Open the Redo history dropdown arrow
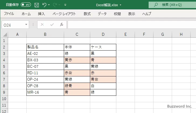The height and width of the screenshot is (113, 196). click(59, 5)
